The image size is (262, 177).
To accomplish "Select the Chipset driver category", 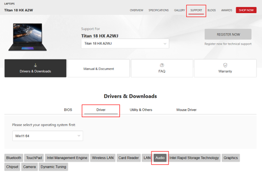I will coord(12,167).
